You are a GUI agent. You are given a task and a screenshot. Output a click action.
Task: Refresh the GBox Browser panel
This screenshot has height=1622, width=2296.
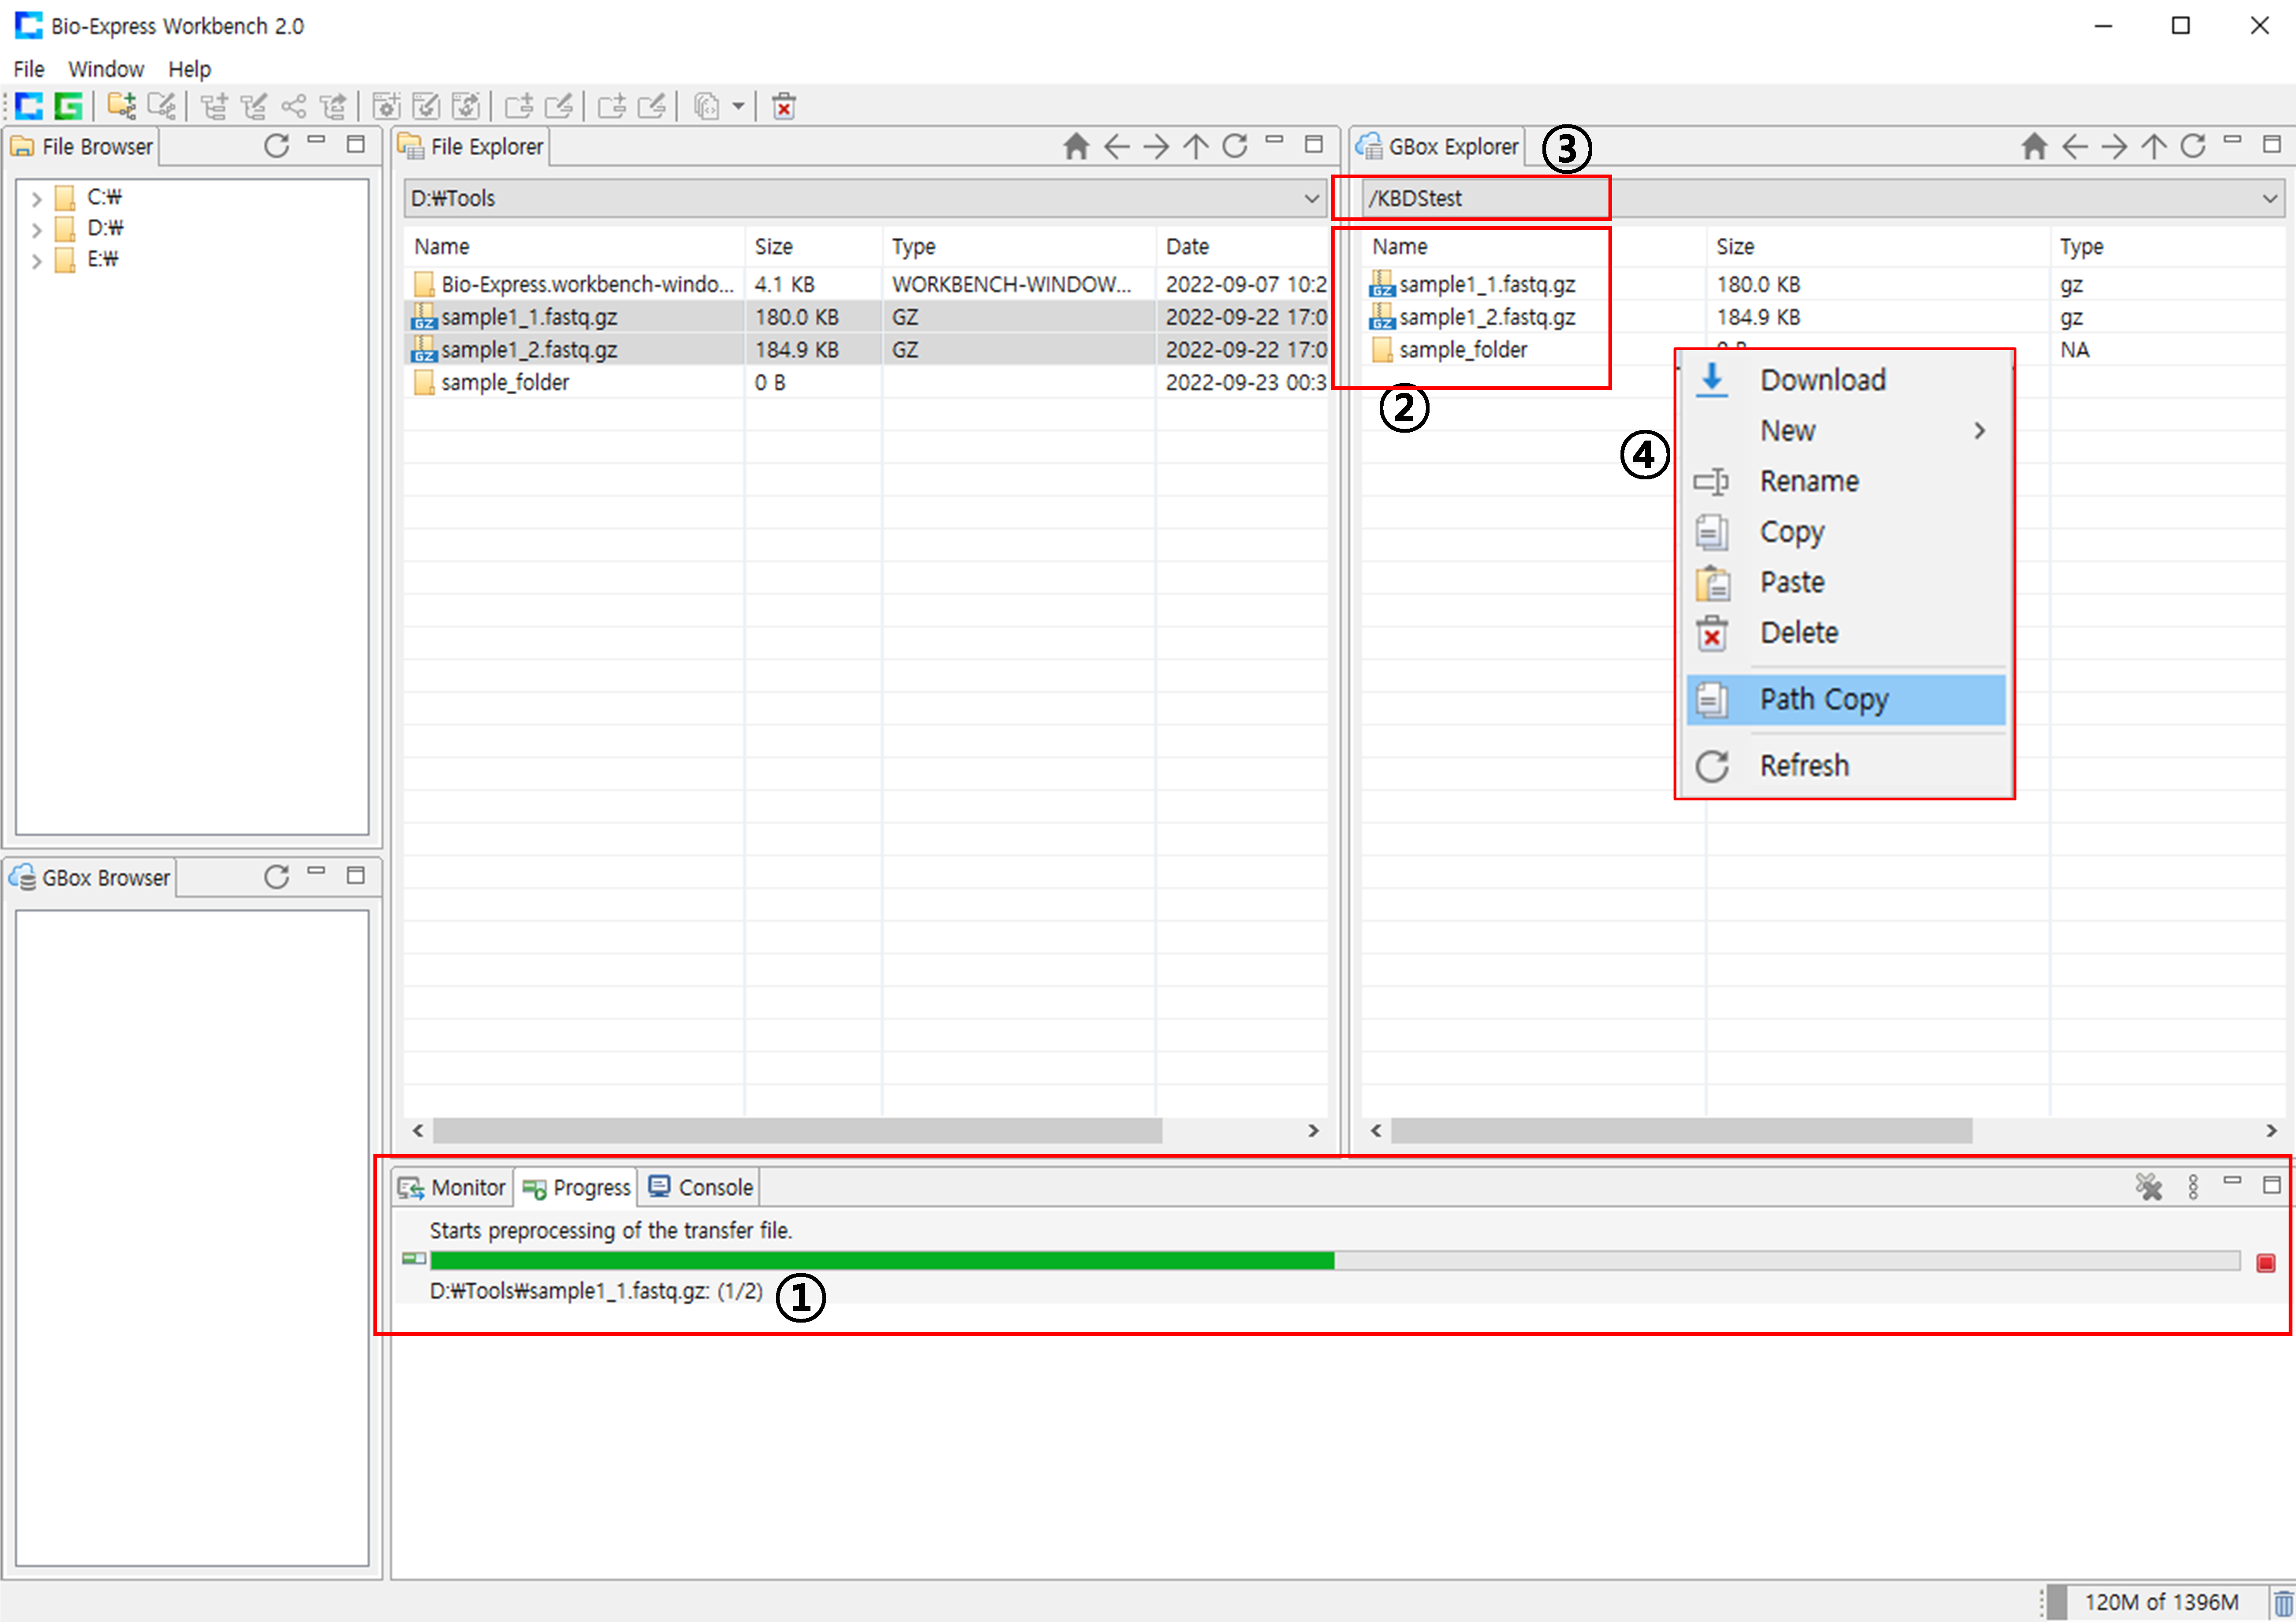[276, 877]
